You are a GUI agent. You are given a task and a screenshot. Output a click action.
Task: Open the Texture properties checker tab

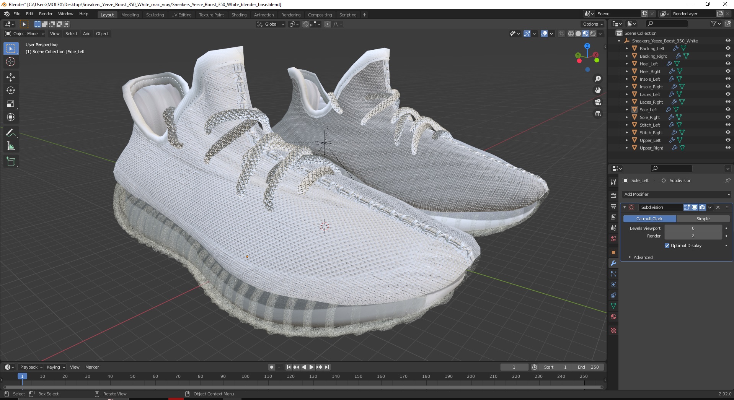point(613,330)
